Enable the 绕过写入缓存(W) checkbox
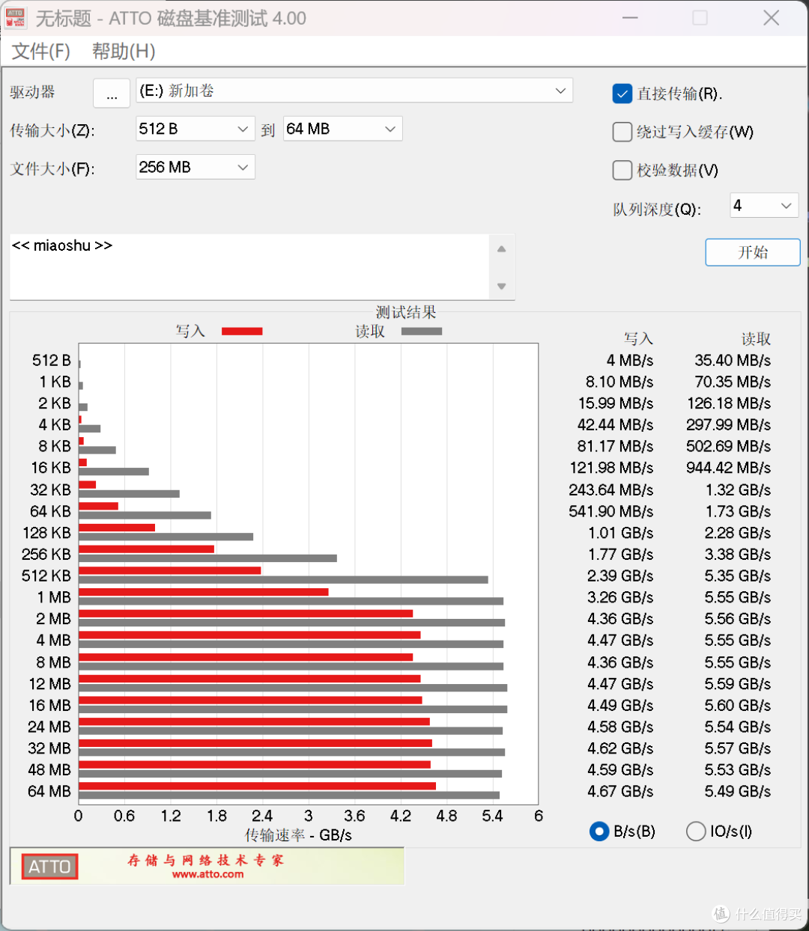The image size is (809, 931). (x=622, y=132)
